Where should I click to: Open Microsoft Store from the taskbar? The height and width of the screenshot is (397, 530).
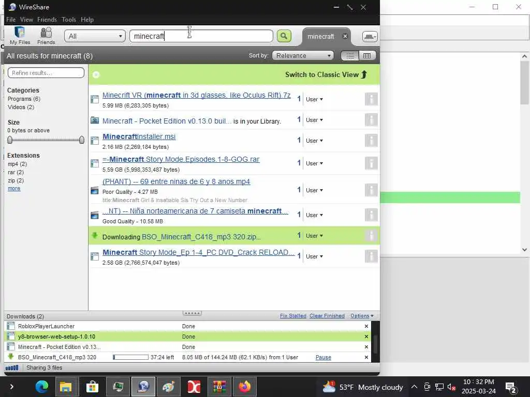pos(92,387)
